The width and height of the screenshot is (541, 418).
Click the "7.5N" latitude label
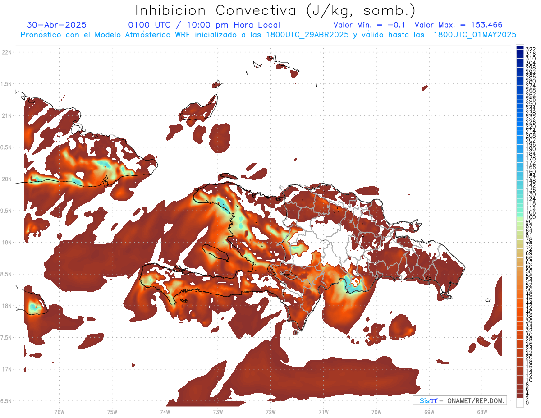pos(6,338)
